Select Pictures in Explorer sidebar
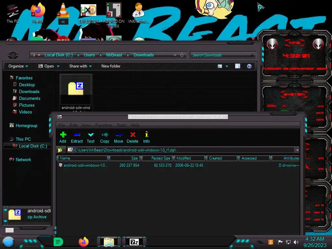The width and height of the screenshot is (332, 249). tap(27, 105)
